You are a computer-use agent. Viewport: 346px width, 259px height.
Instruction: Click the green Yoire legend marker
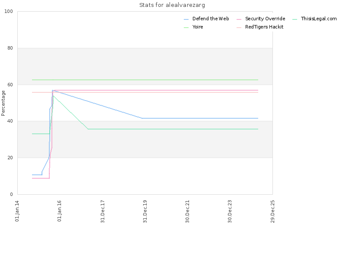point(186,27)
